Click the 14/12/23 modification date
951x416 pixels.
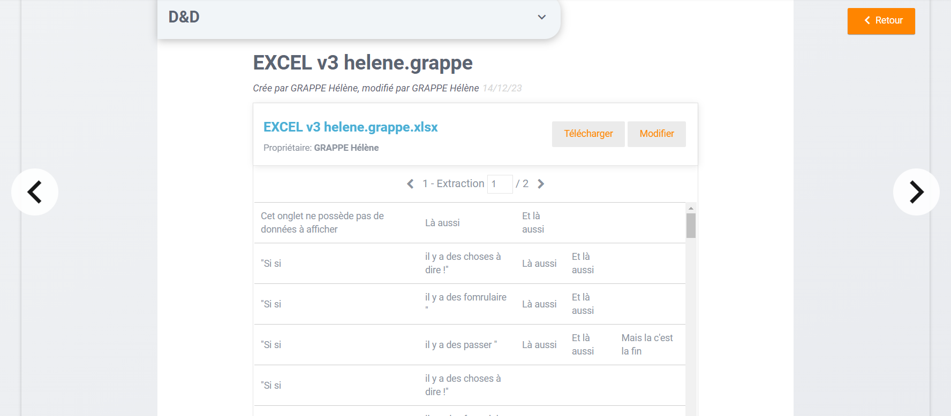tap(502, 88)
